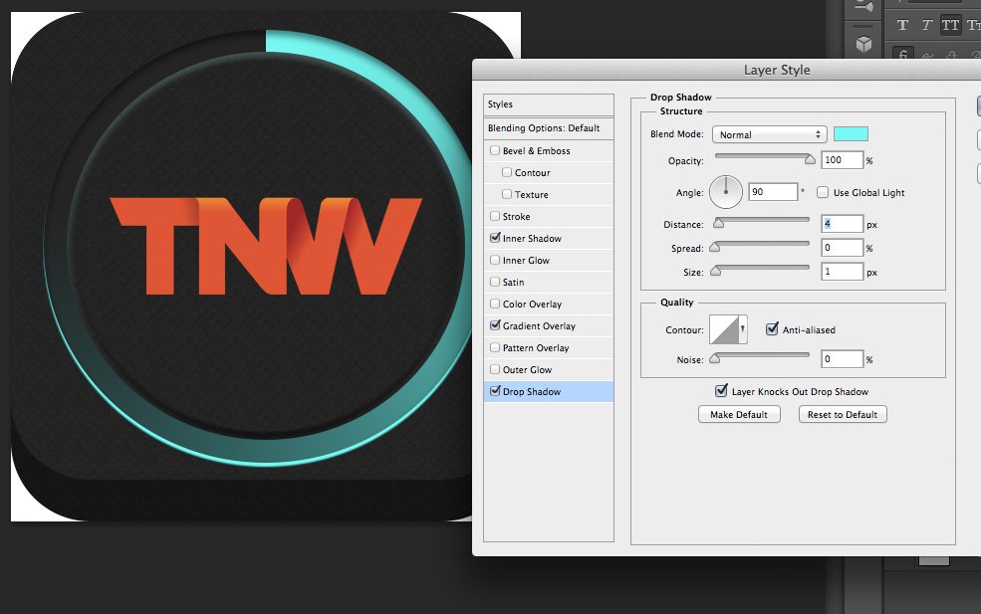Toggle Faux Italic in Character panel
The image size is (981, 614).
(x=926, y=25)
